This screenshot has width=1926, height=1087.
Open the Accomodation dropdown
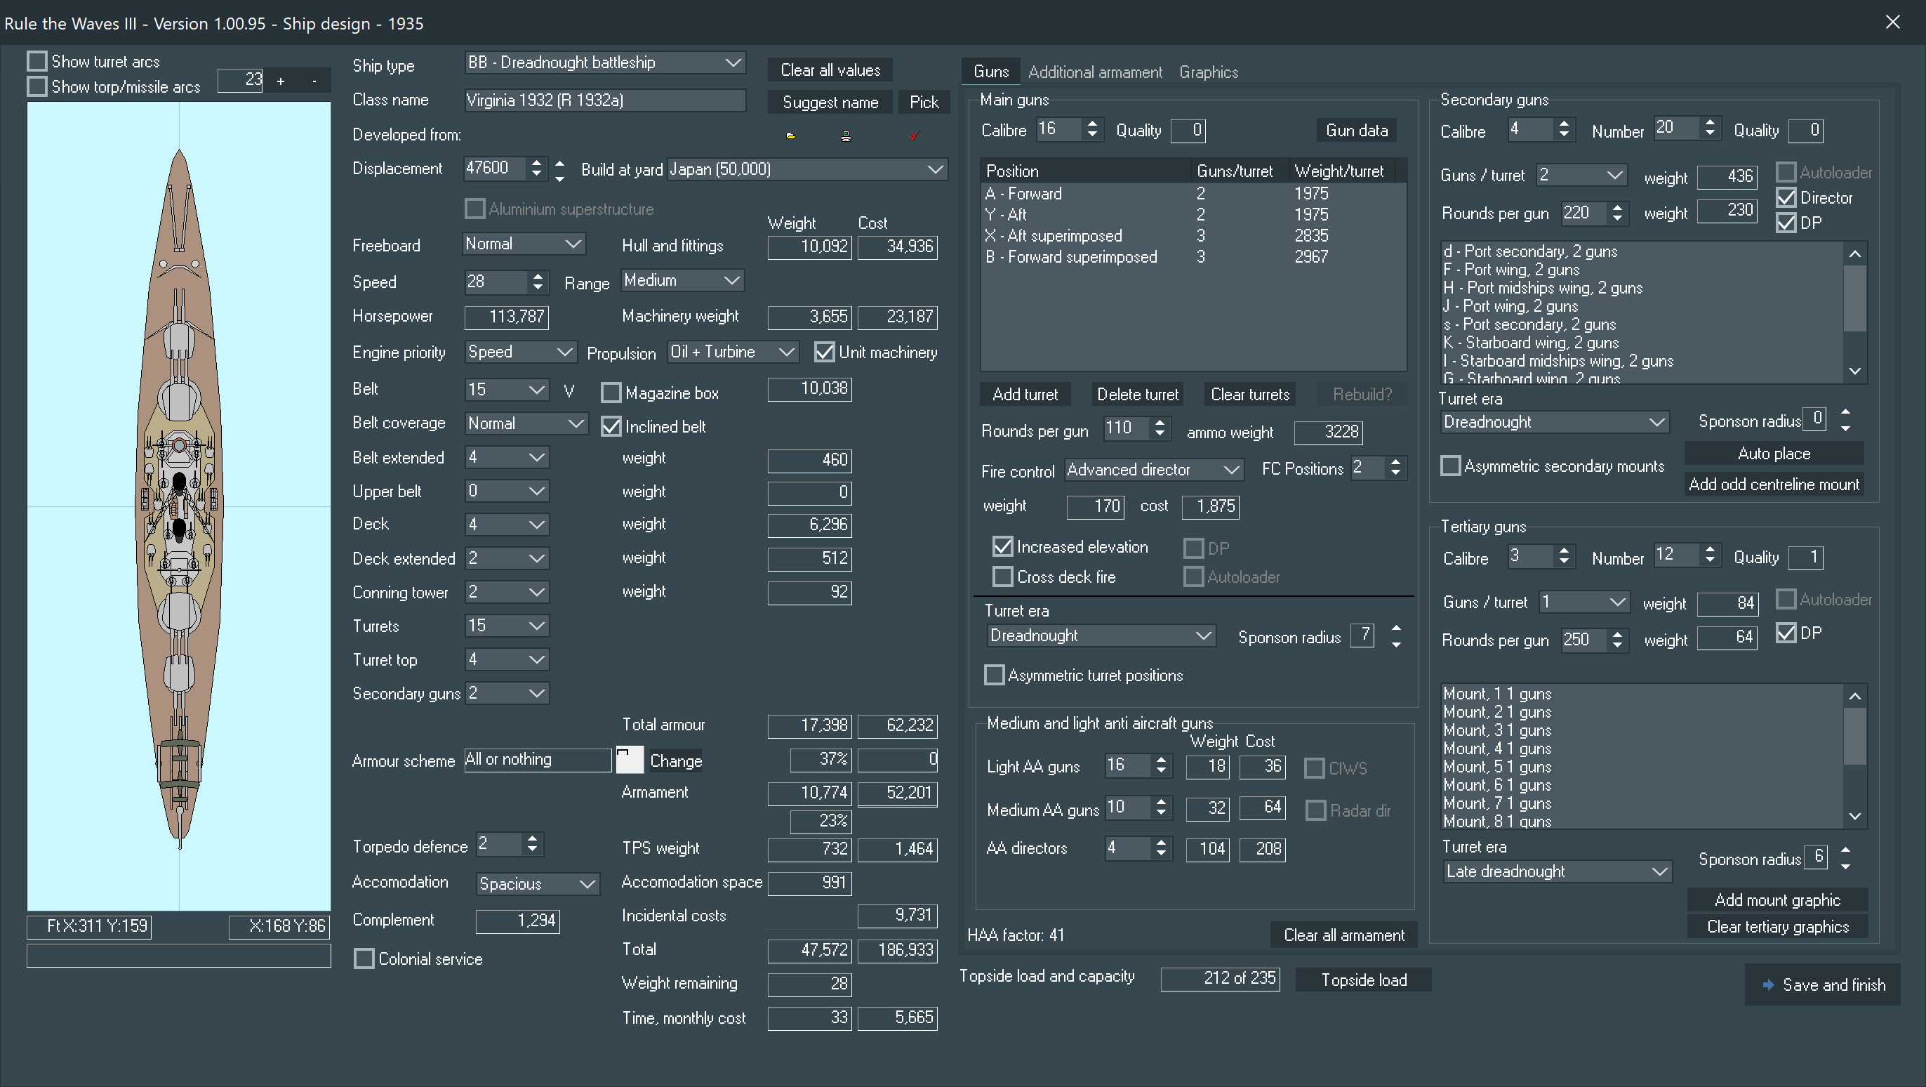tap(587, 883)
